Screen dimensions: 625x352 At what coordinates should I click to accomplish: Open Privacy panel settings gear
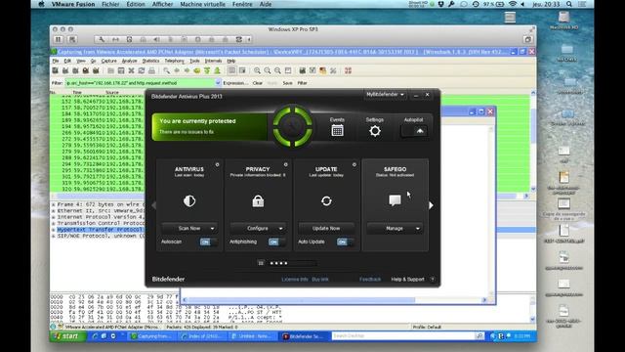tap(286, 164)
